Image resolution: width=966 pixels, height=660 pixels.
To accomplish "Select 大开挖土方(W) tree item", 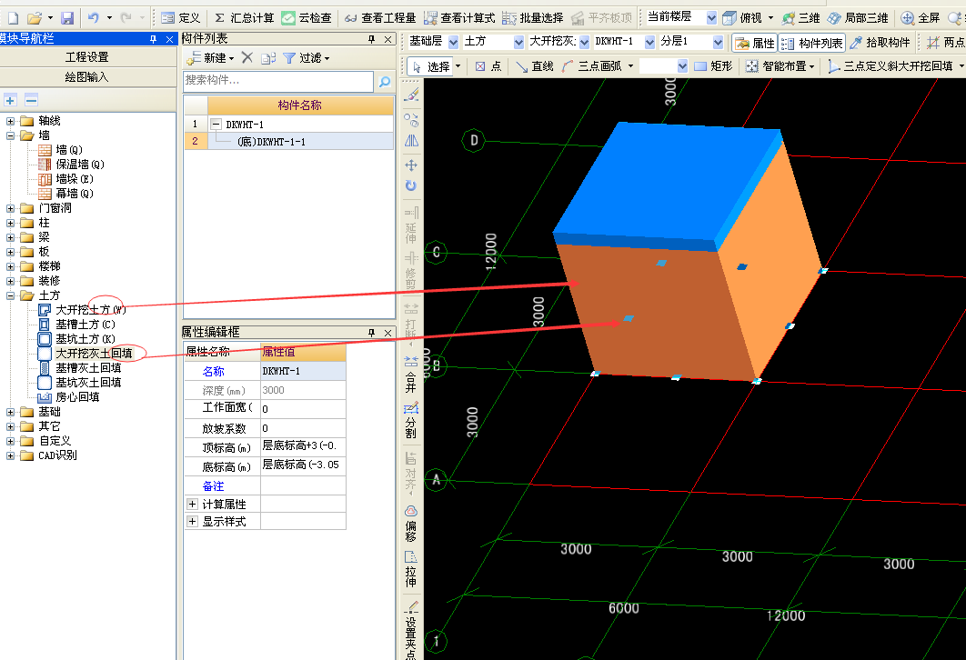I will point(83,310).
